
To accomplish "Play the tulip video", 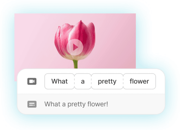I will [x=75, y=47].
